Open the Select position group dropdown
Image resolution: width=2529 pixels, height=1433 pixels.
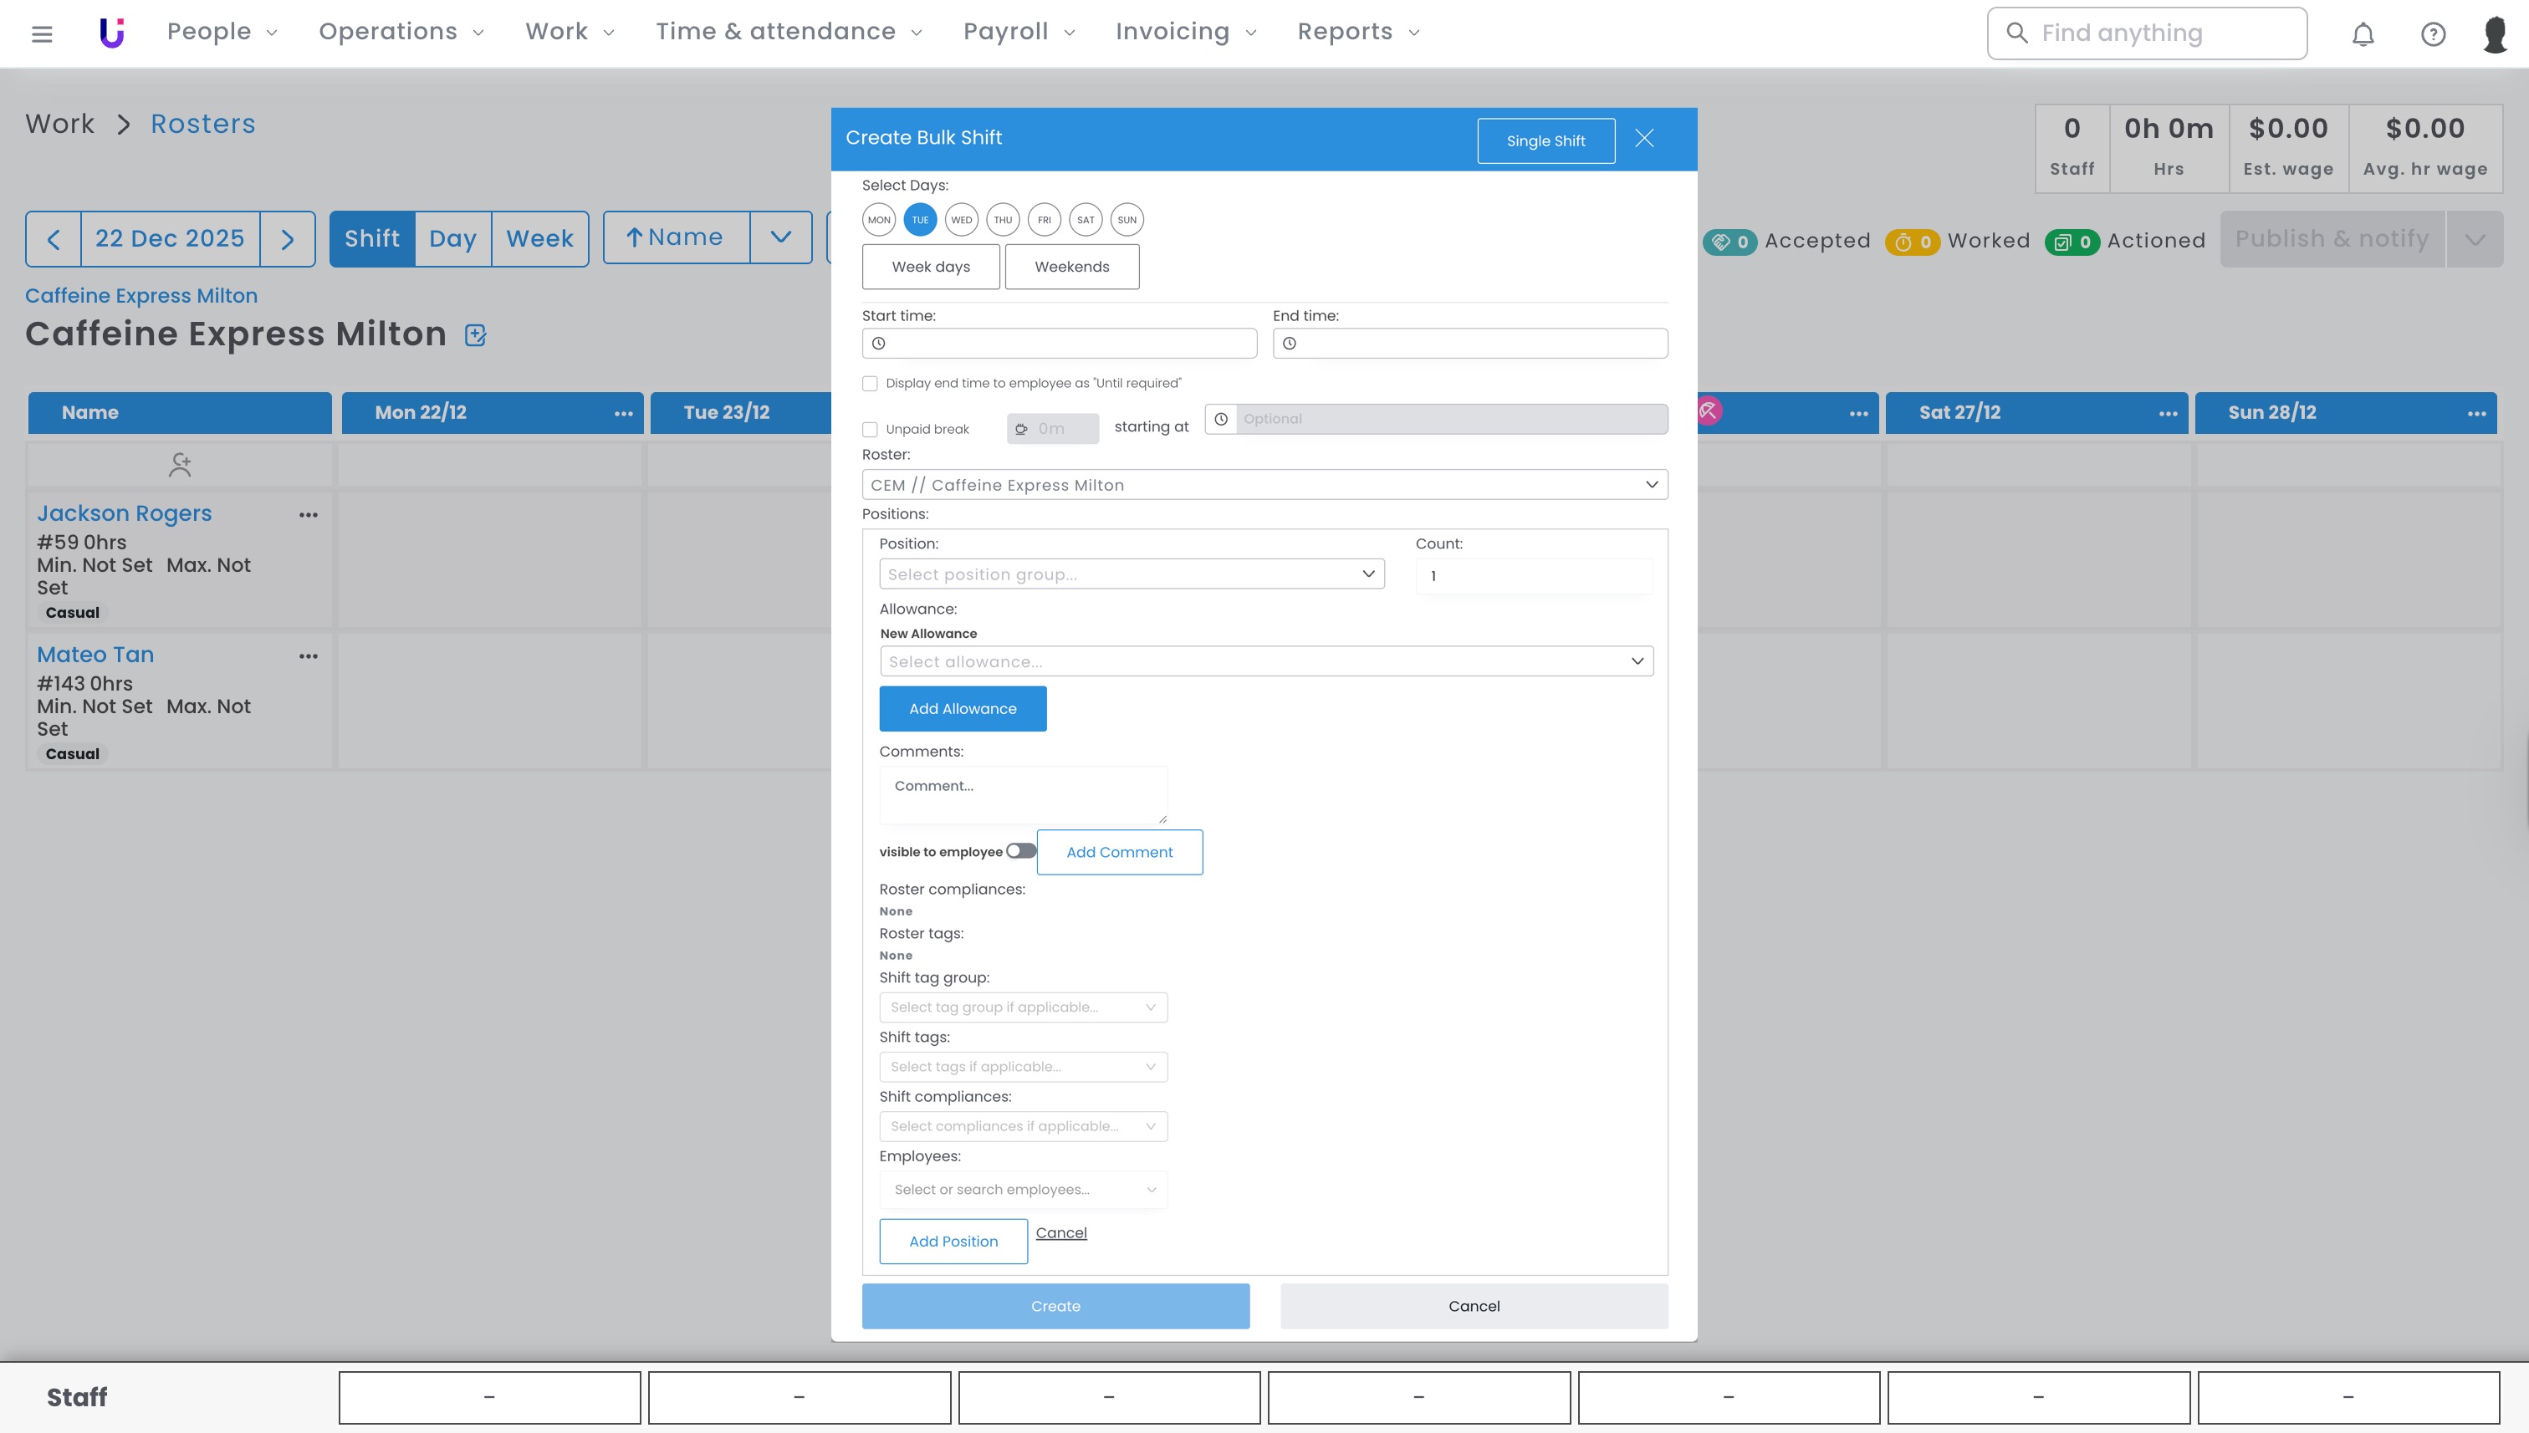click(1132, 574)
